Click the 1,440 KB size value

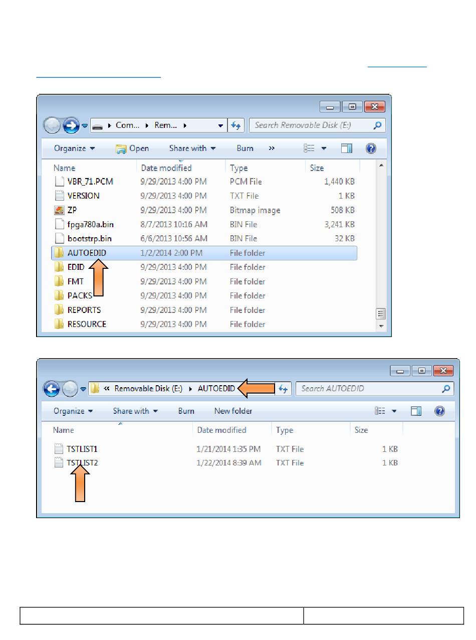point(339,182)
